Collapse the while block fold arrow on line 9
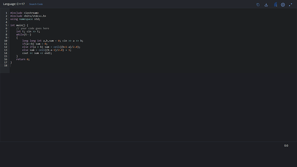The image size is (297, 167). (8, 37)
